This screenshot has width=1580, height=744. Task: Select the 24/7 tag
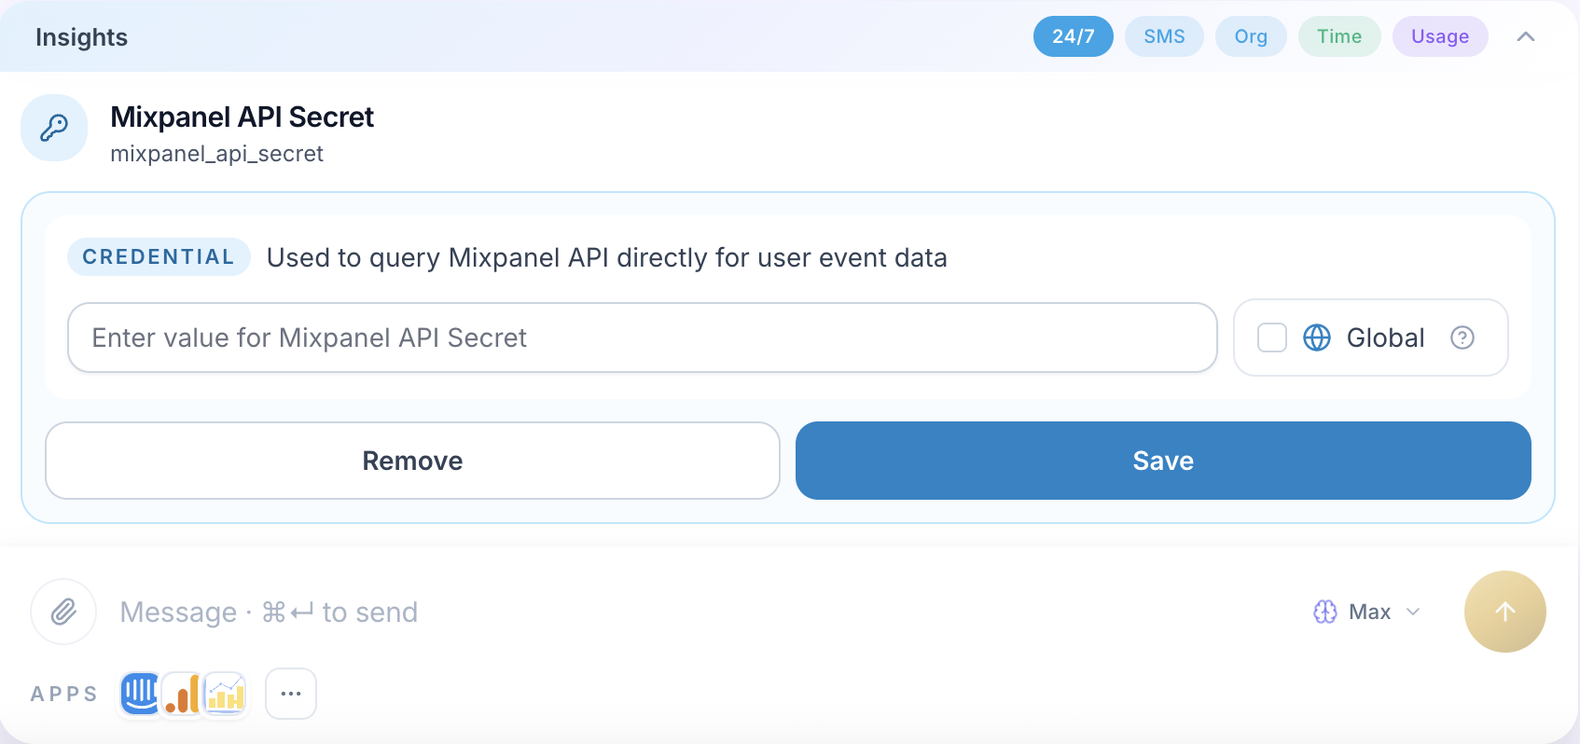pos(1073,36)
